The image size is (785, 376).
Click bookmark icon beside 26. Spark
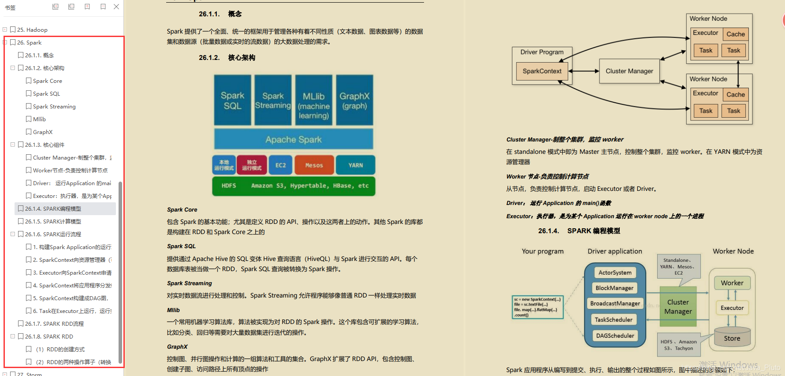pyautogui.click(x=13, y=42)
